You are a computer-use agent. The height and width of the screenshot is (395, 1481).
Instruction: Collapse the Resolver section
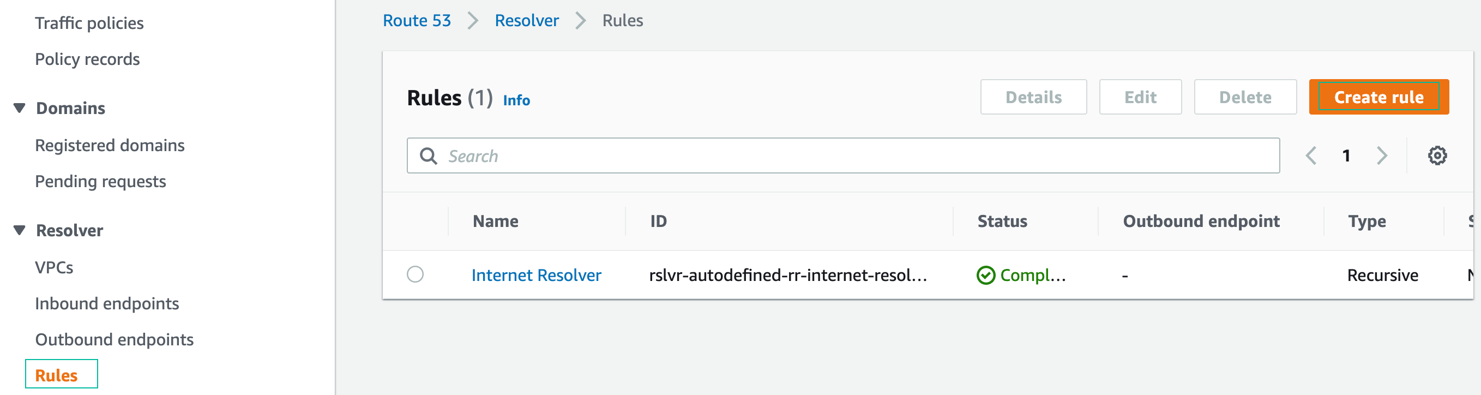[x=19, y=229]
